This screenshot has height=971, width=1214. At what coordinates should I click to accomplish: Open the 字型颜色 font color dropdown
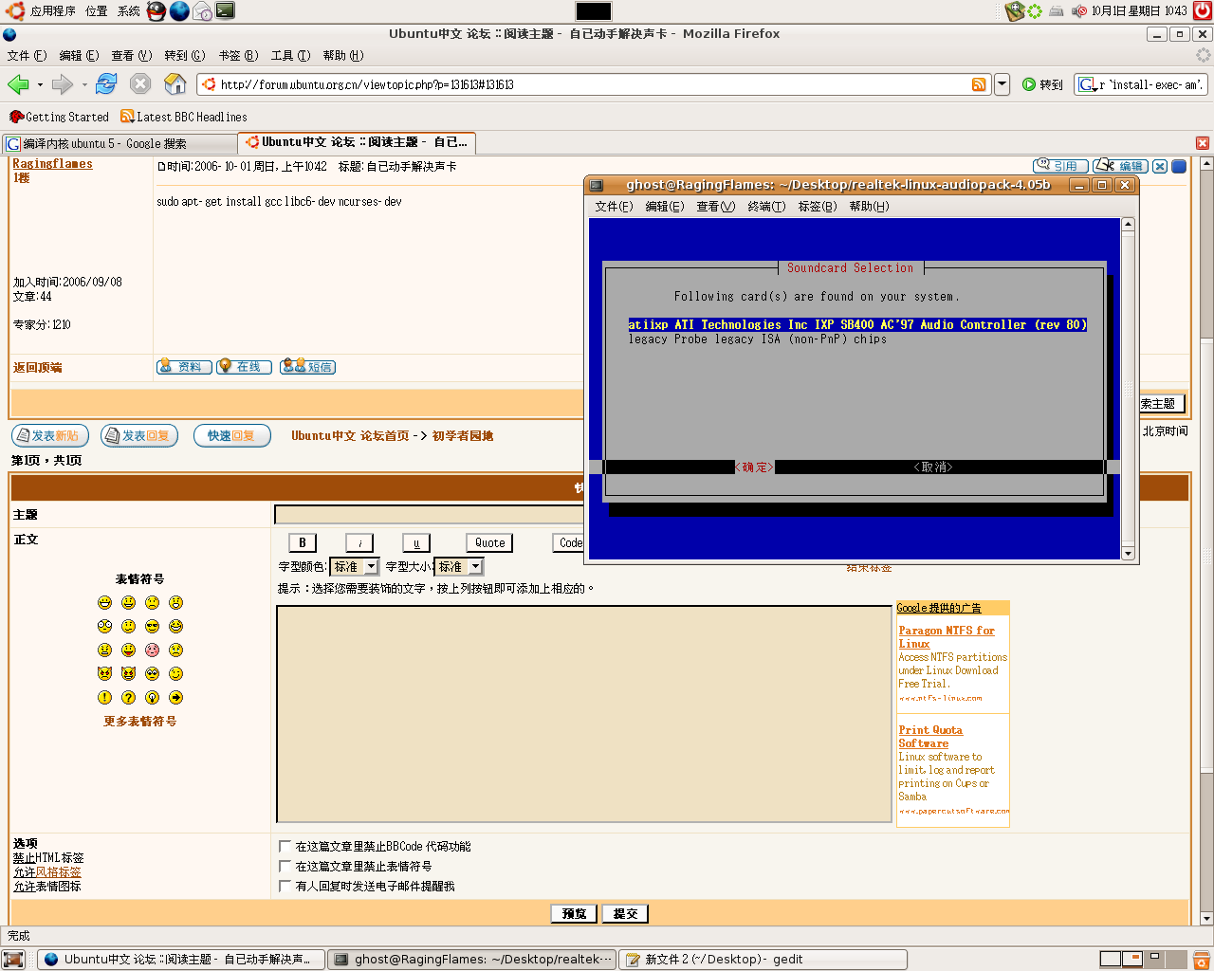tap(354, 566)
